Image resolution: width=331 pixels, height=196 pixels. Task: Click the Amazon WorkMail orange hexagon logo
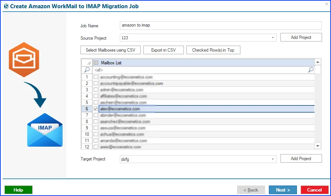coord(24,59)
